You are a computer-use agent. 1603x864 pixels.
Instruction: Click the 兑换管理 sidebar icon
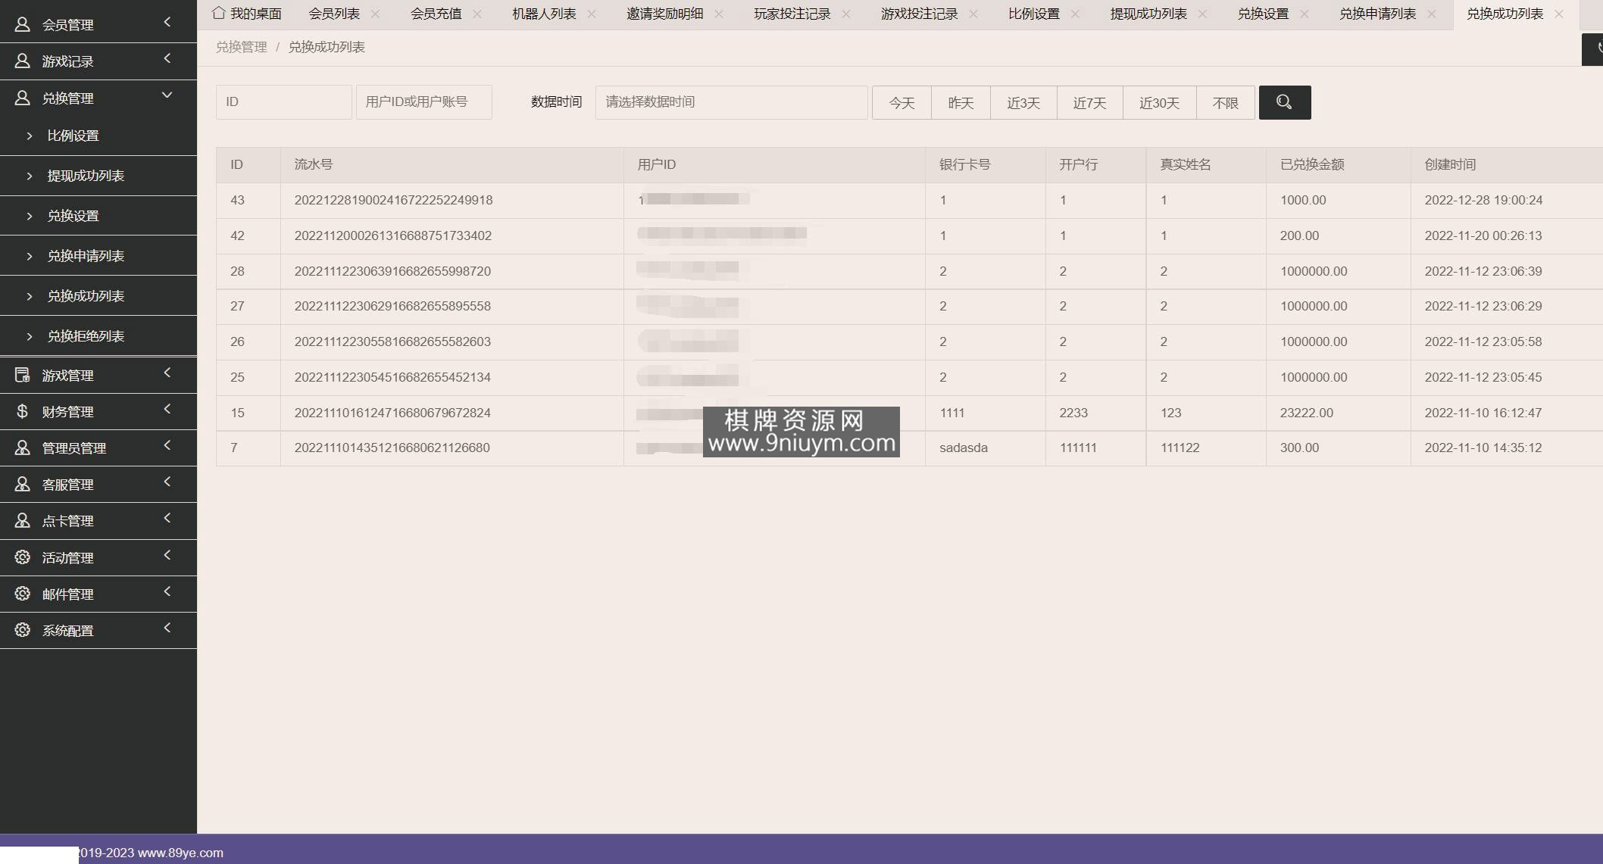point(22,98)
